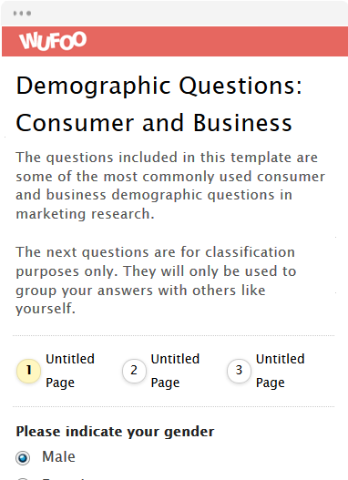Choose the partially visible Female radio option
This screenshot has width=348, height=480.
click(23, 478)
